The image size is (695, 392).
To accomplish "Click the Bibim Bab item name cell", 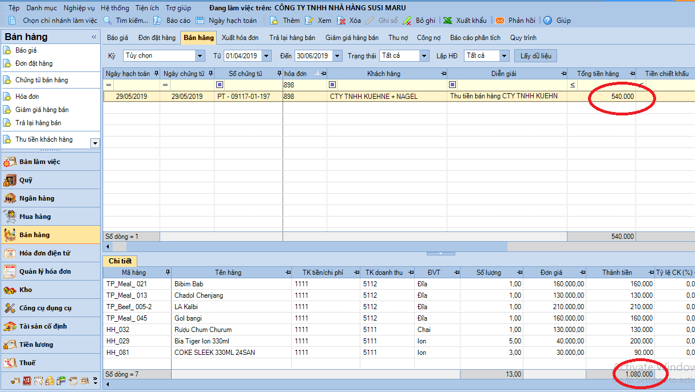I will tap(232, 284).
